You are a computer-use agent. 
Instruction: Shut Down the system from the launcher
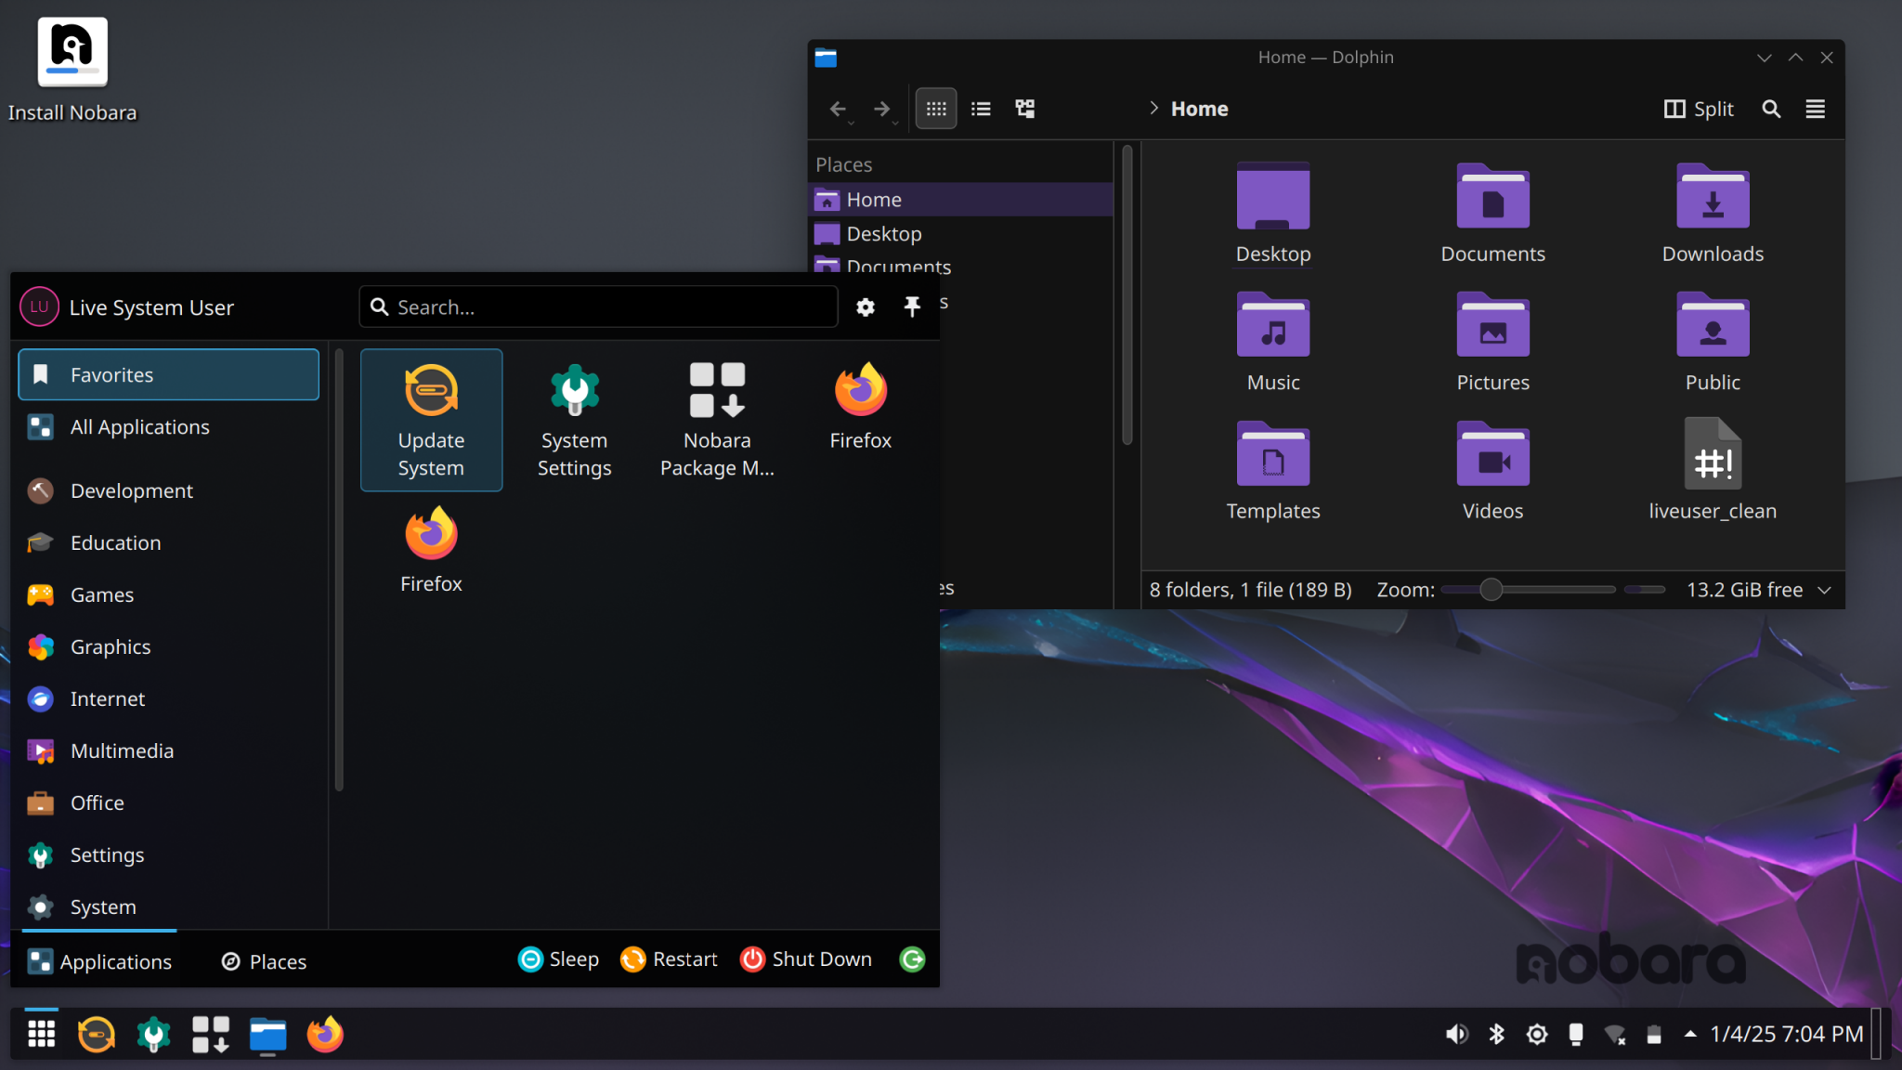[804, 959]
